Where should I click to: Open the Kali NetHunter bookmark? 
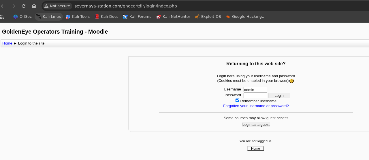[173, 17]
